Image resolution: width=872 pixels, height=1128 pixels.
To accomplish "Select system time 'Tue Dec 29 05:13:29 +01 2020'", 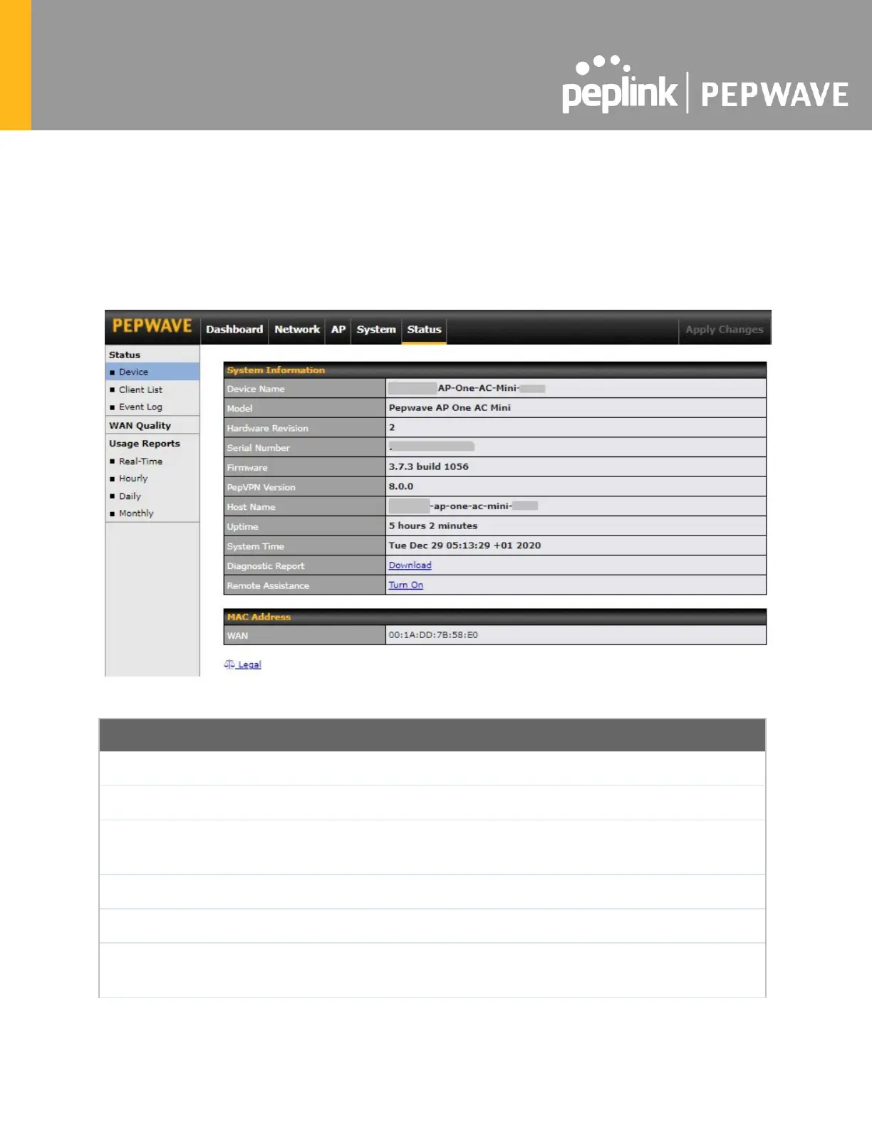I will point(464,545).
